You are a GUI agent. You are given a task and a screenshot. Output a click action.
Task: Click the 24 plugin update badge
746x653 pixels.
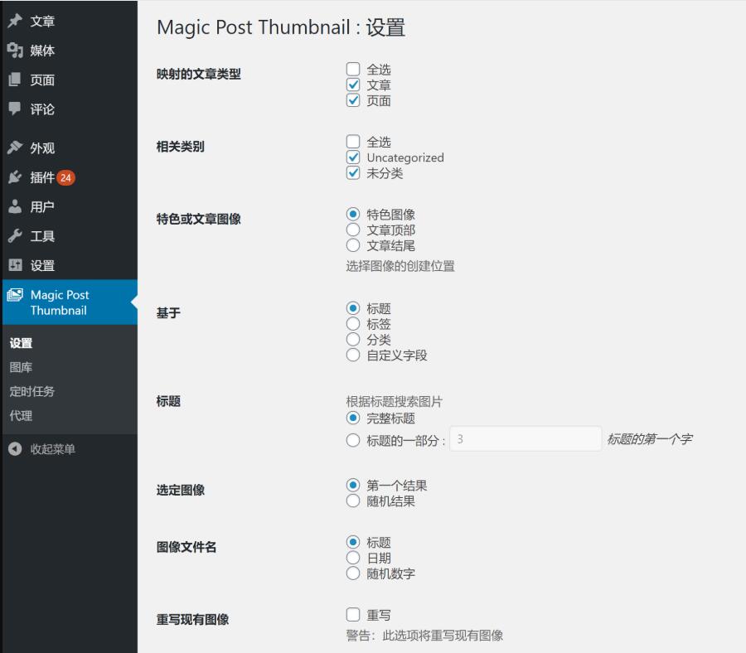point(65,178)
